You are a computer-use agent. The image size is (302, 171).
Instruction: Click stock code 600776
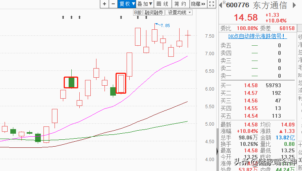pos(238,5)
